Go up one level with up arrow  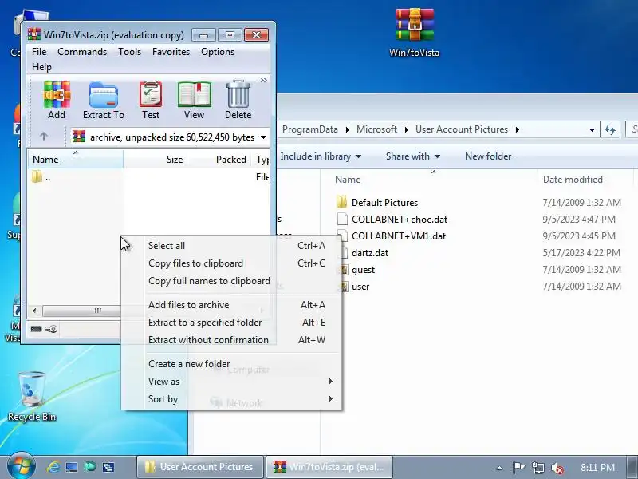tap(44, 137)
